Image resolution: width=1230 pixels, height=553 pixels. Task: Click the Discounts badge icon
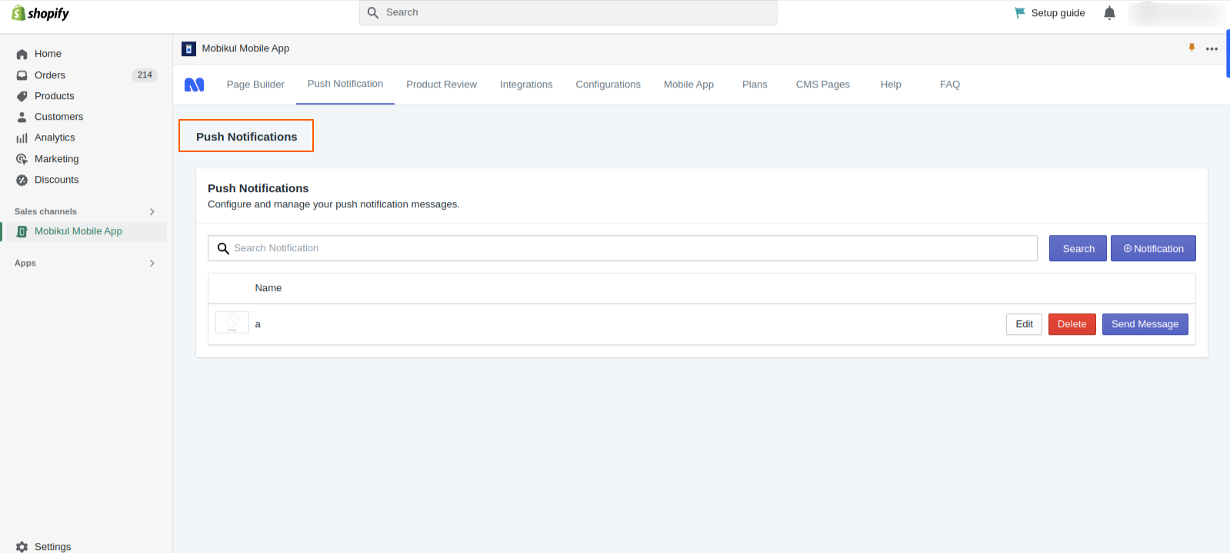(x=22, y=180)
